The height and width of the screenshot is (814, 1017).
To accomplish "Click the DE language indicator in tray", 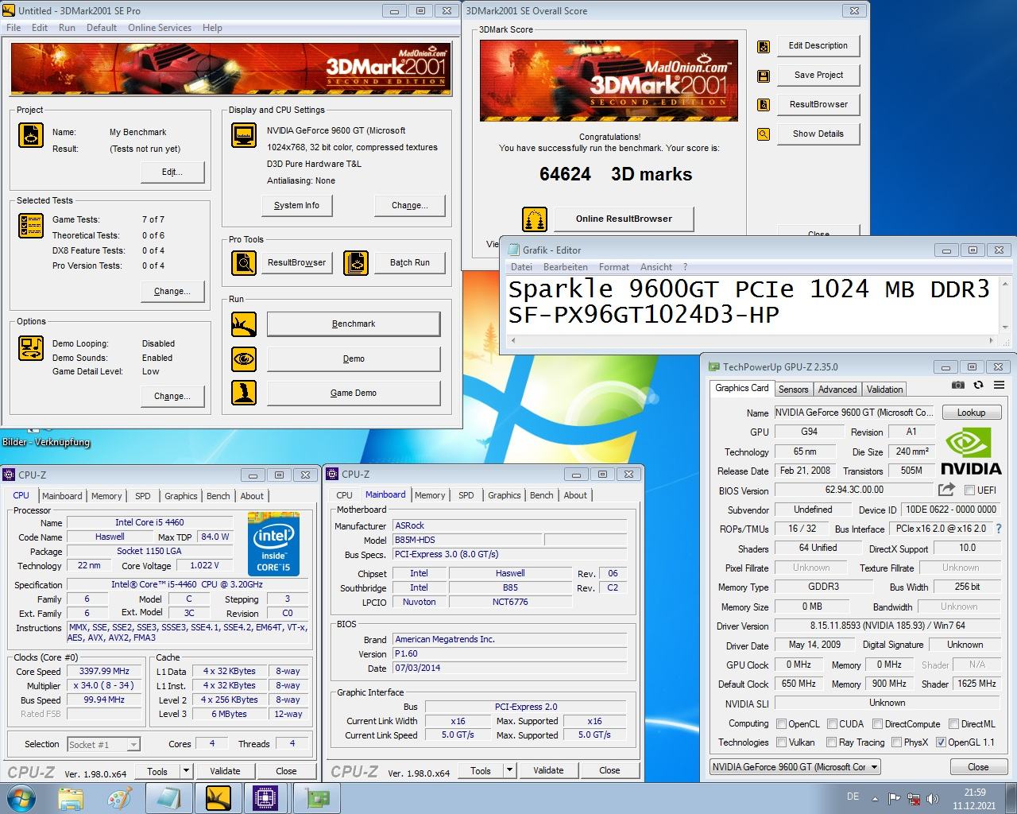I will pos(853,797).
